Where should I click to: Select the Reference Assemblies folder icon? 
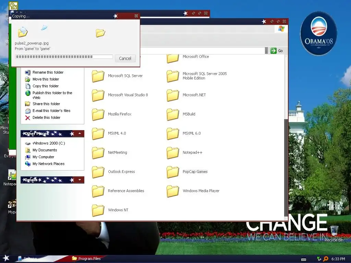tap(98, 191)
